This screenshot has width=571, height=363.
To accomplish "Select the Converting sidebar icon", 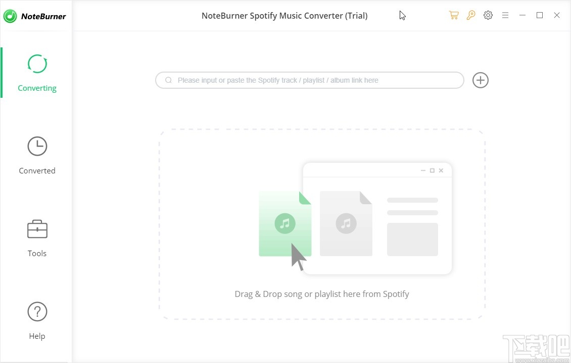I will click(37, 64).
